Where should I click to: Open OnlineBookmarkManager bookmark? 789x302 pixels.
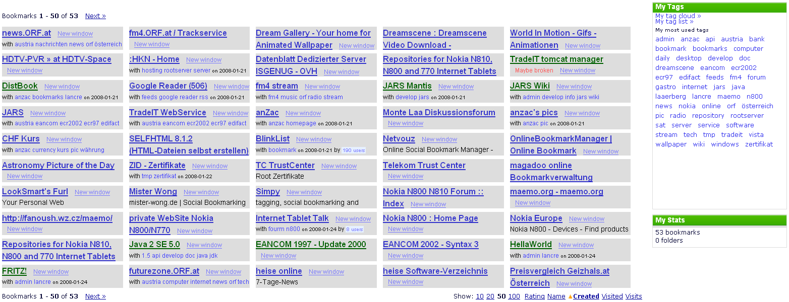[x=561, y=144]
